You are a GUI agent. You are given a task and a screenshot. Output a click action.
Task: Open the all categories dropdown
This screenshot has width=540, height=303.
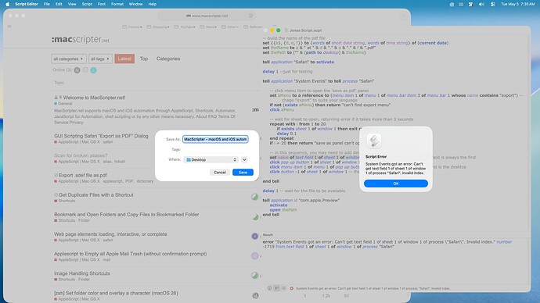pos(69,59)
